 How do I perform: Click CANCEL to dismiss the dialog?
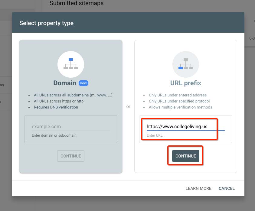point(227,188)
